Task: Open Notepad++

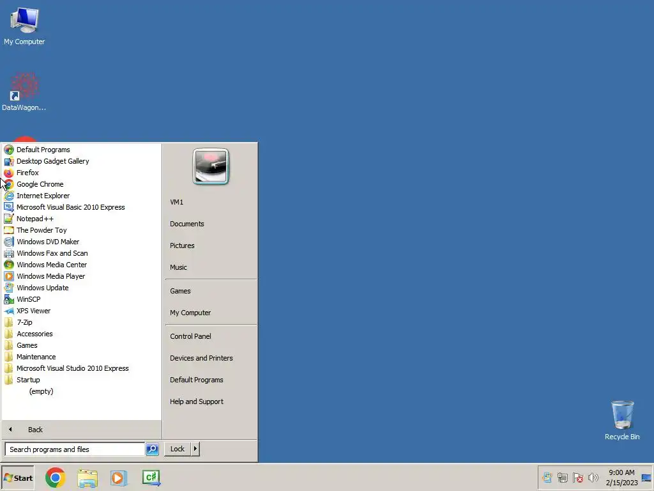Action: 81,219
